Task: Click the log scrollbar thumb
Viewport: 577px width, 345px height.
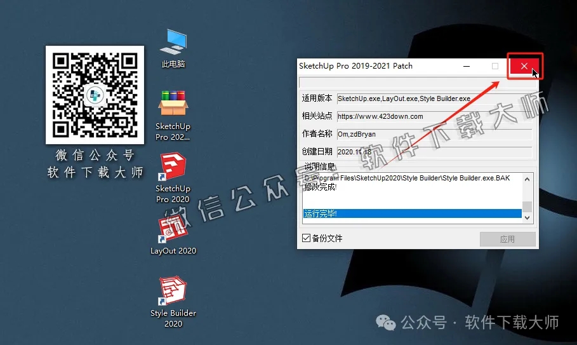Action: (x=527, y=206)
